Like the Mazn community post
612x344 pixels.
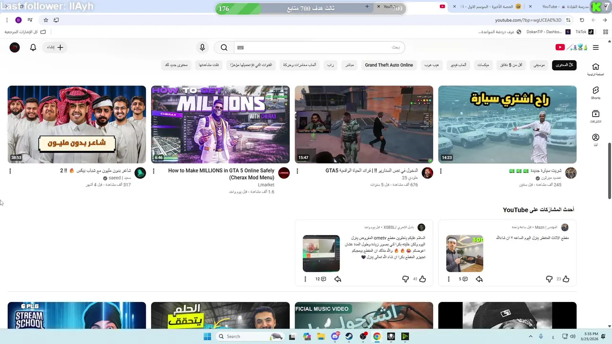[566, 279]
